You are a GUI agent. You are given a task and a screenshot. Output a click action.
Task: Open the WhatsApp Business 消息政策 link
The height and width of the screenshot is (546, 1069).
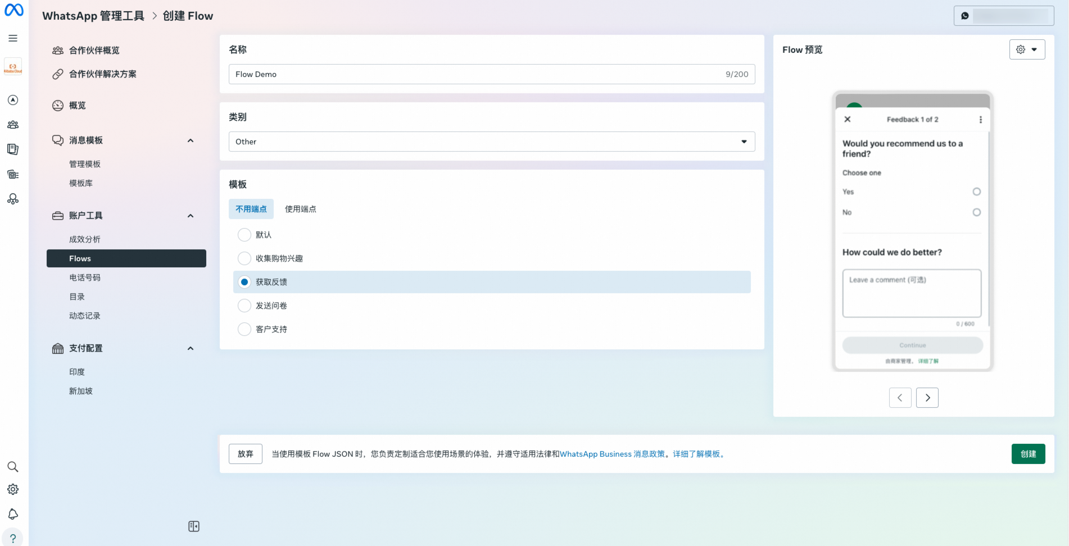coord(613,454)
